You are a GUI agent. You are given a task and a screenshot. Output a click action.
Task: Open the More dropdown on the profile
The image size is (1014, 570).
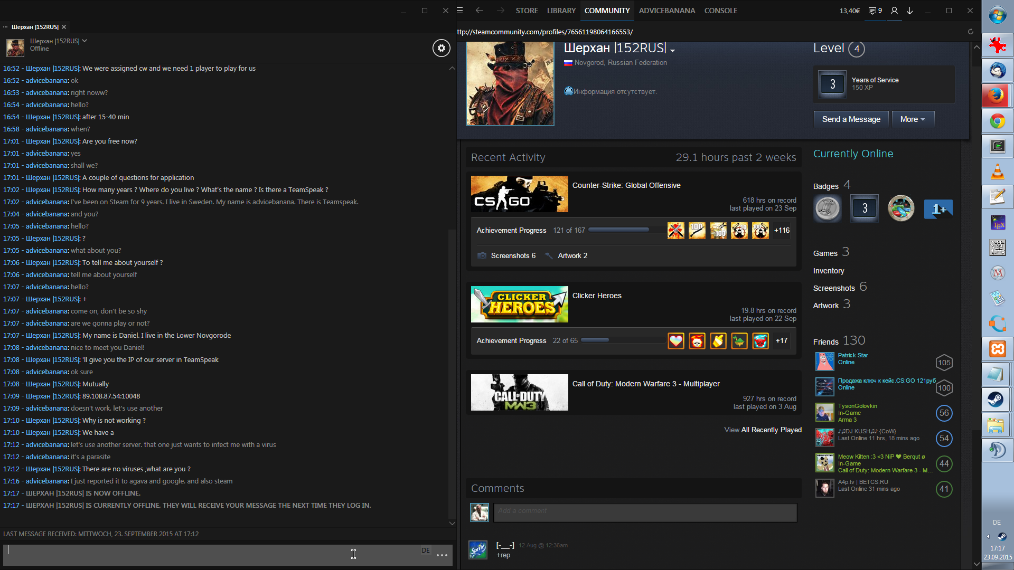click(x=913, y=119)
